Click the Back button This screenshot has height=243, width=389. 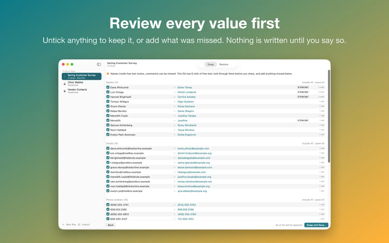(x=111, y=225)
